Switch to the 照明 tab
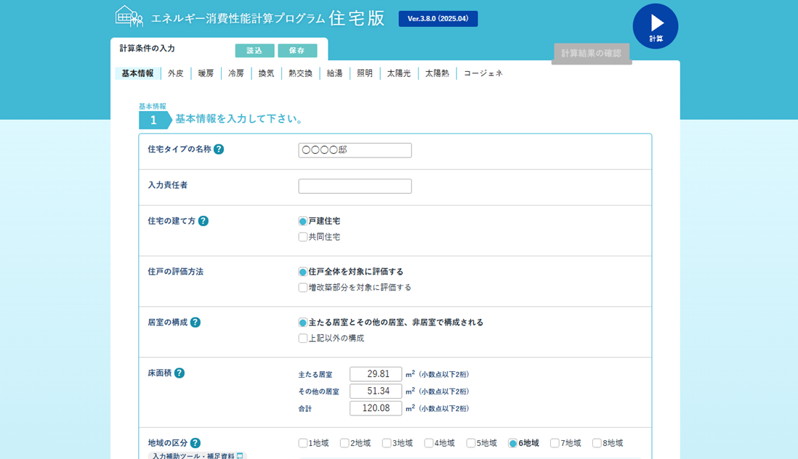 [x=364, y=73]
